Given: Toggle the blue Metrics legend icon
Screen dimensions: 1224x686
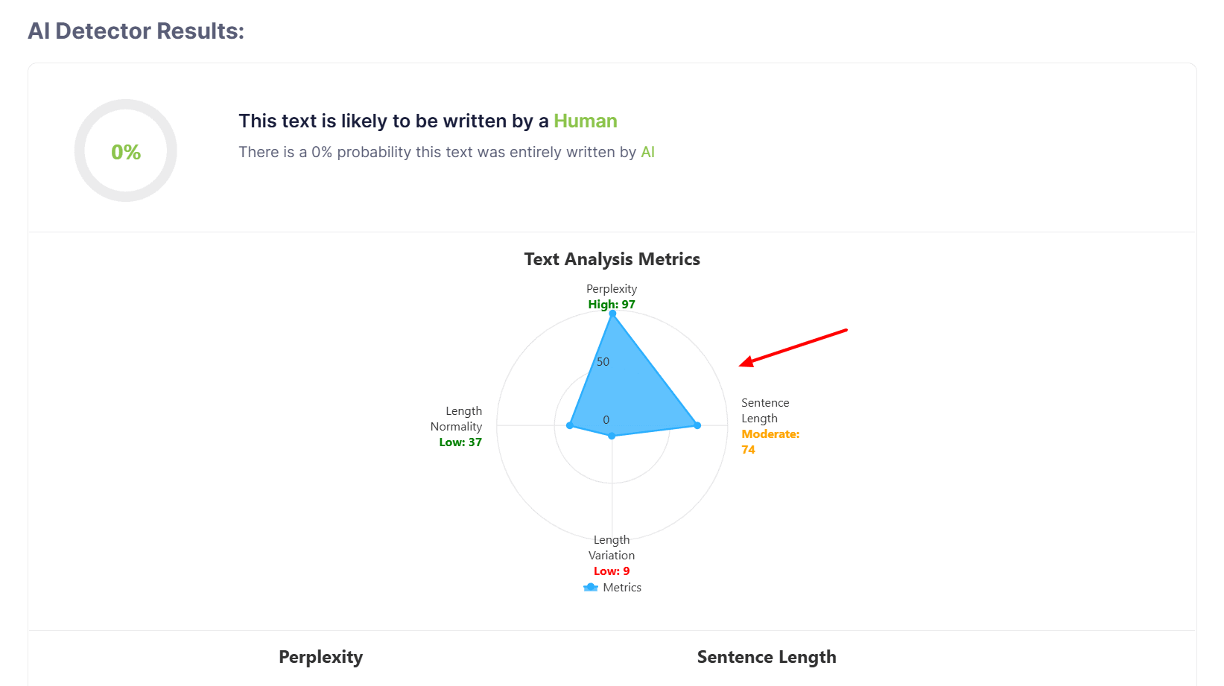Looking at the screenshot, I should [591, 588].
